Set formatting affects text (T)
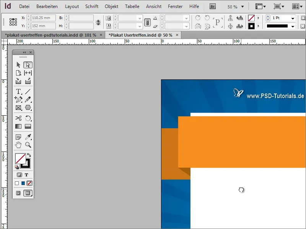306x229 pixels. click(26, 175)
